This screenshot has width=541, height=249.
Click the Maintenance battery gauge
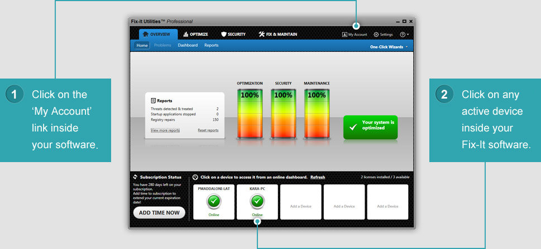(317, 113)
